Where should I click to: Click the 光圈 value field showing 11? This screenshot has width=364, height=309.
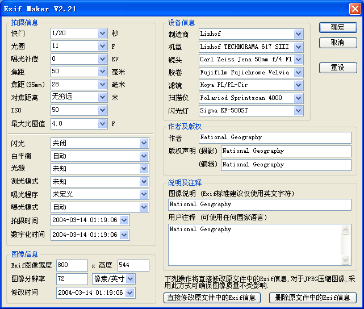point(74,46)
